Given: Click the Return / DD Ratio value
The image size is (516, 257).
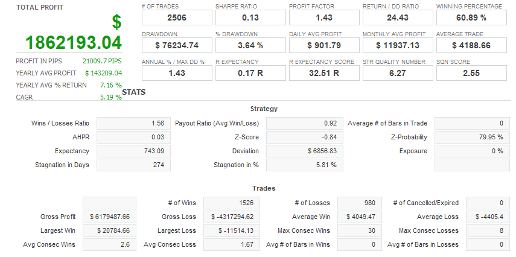Looking at the screenshot, I should 397,17.
